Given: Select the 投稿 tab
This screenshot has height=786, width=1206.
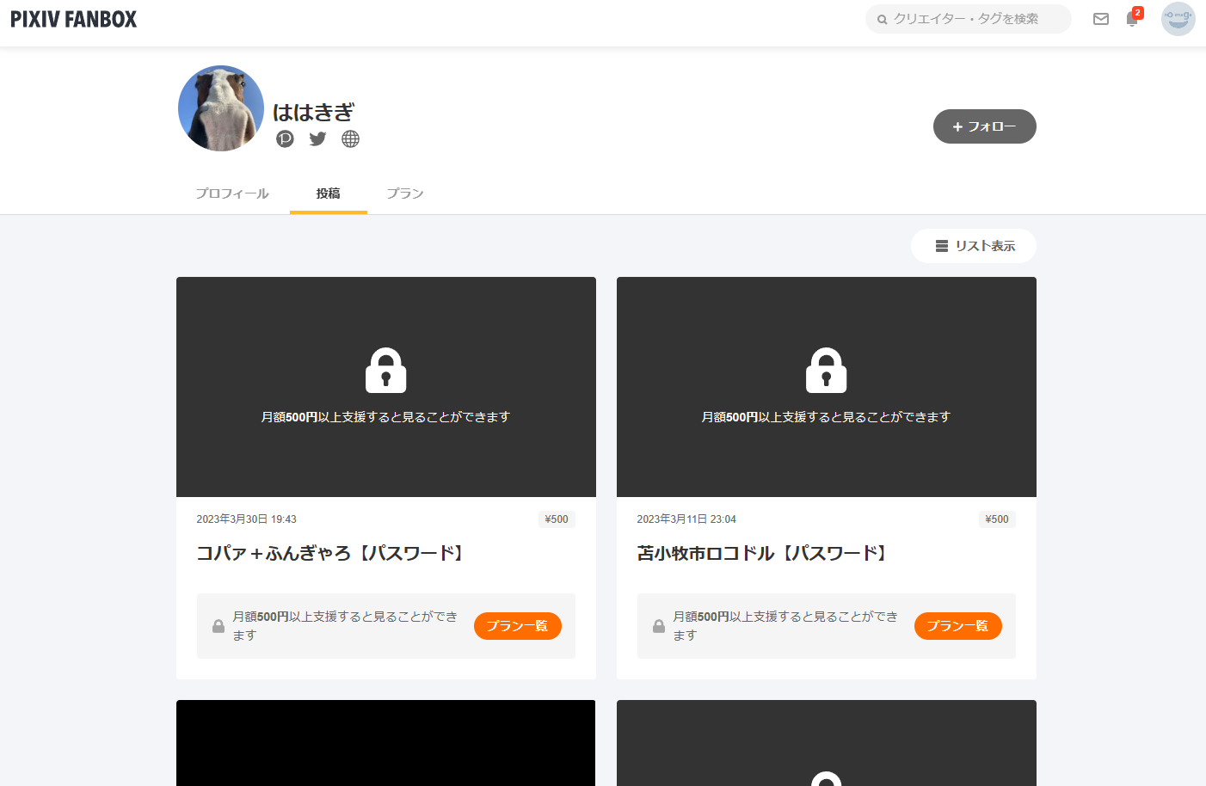Looking at the screenshot, I should (328, 193).
